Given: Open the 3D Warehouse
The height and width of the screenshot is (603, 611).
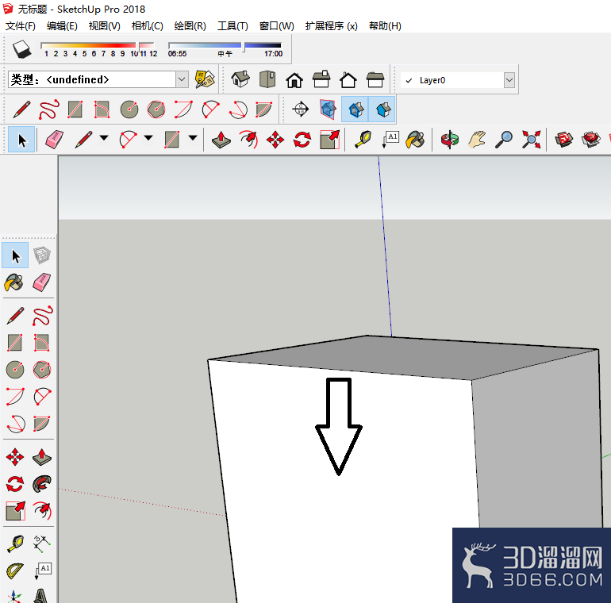Looking at the screenshot, I should point(563,140).
